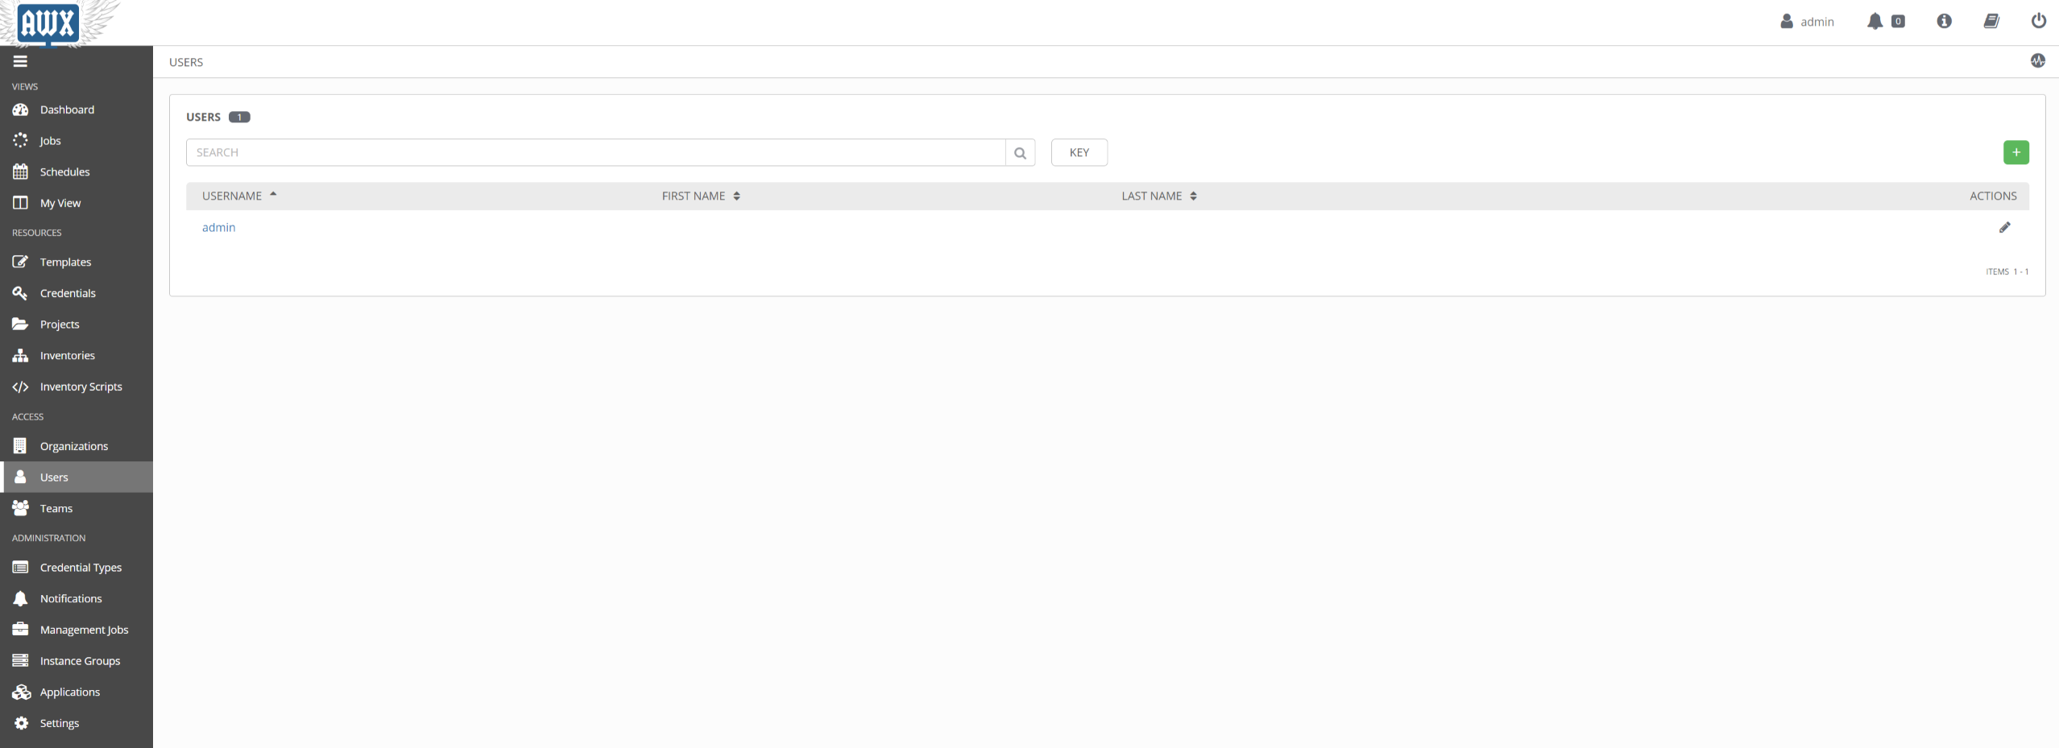2059x748 pixels.
Task: Click the green add user button
Action: [x=2015, y=152]
